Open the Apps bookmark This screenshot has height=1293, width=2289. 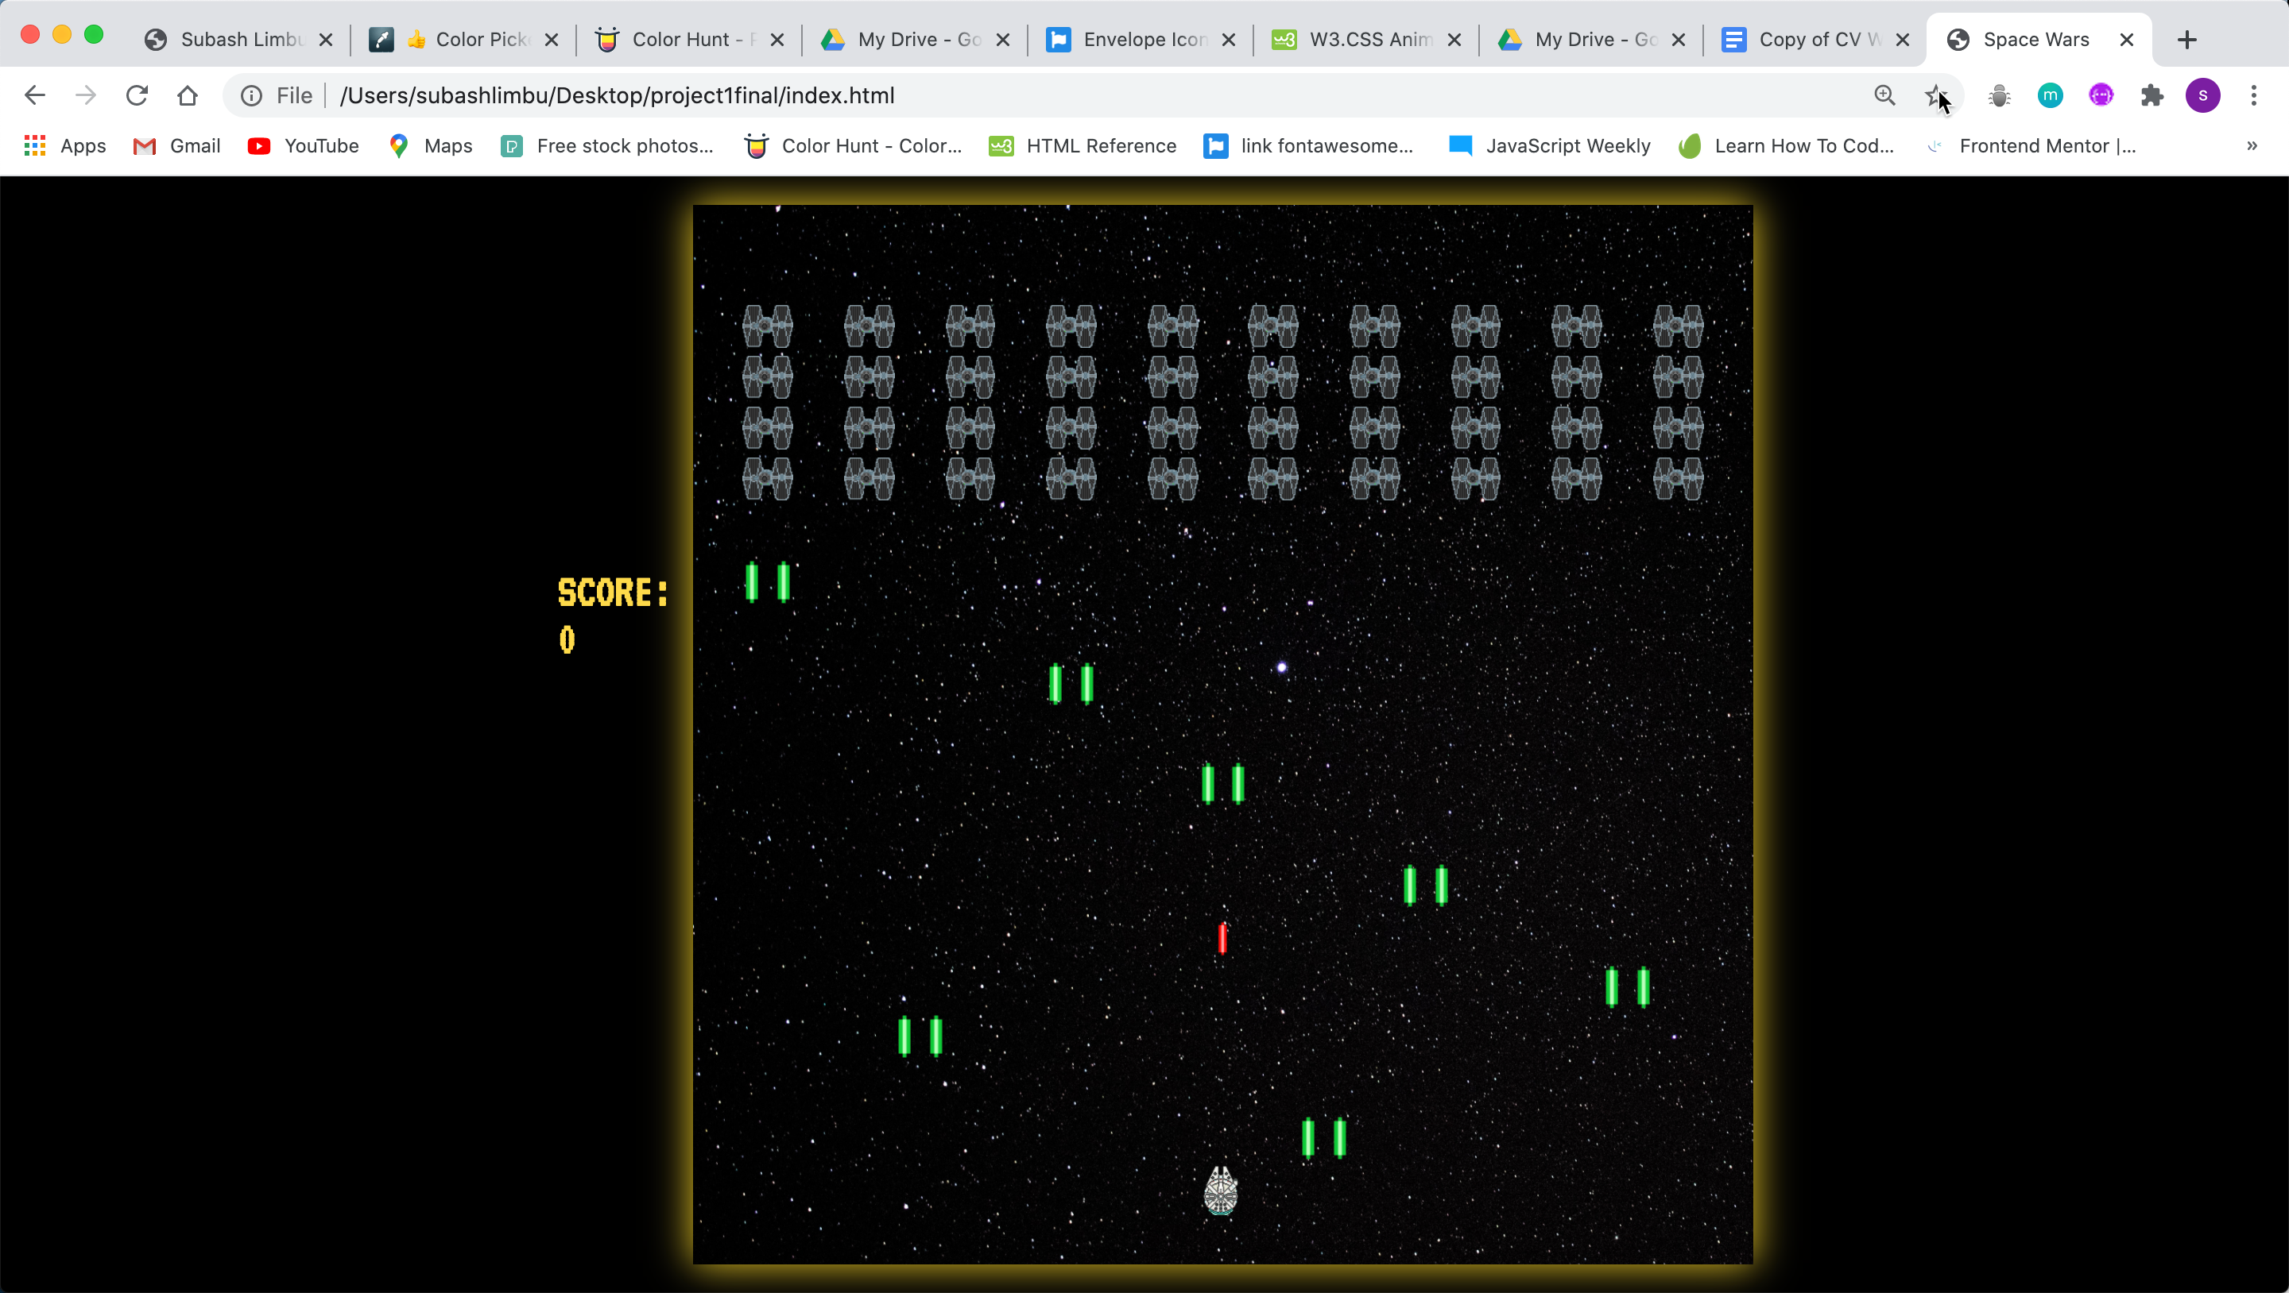[x=65, y=145]
